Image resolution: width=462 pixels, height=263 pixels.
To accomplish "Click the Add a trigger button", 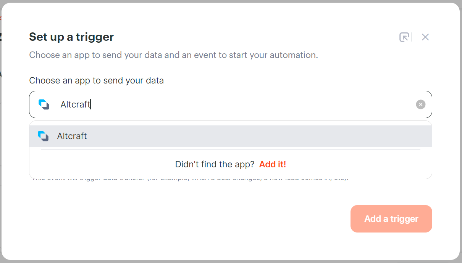I will 391,219.
